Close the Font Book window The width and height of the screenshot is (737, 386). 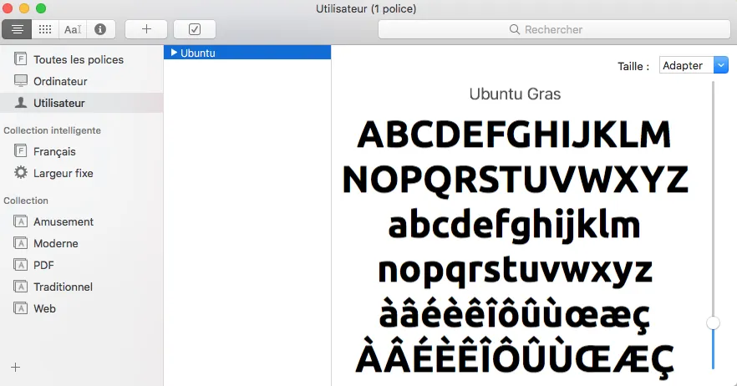8,8
